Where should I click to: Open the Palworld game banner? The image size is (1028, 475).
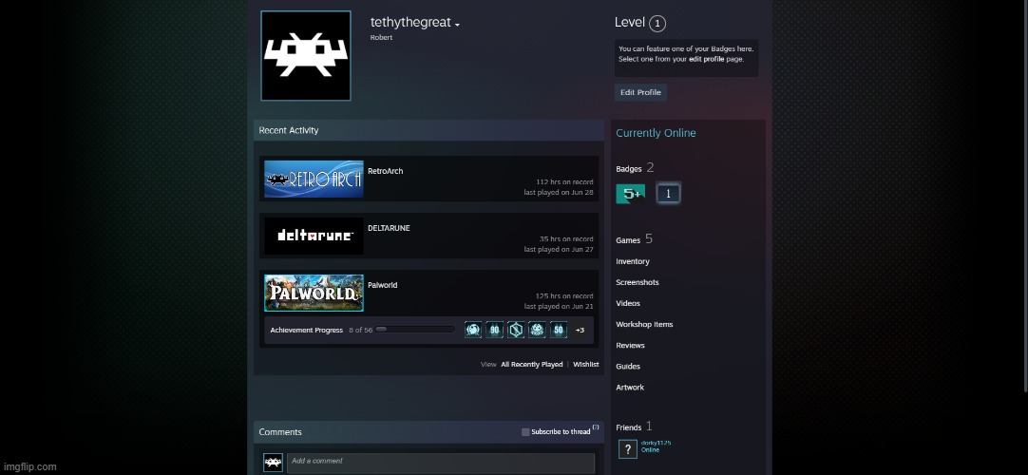tap(314, 293)
